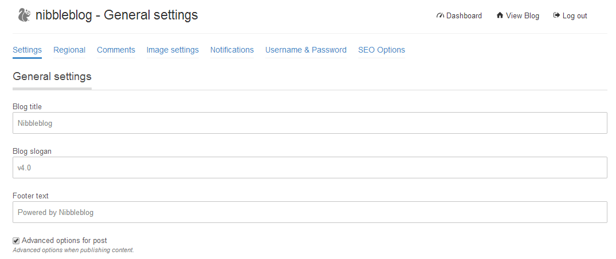The height and width of the screenshot is (259, 616).
Task: Click the View Blog home icon
Action: (500, 15)
